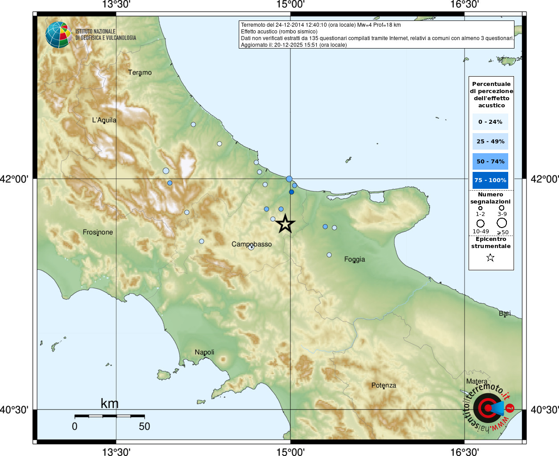Screen dimensions: 559x456
Task: Select the 25 - 49% legend swatch
Action: (x=490, y=142)
